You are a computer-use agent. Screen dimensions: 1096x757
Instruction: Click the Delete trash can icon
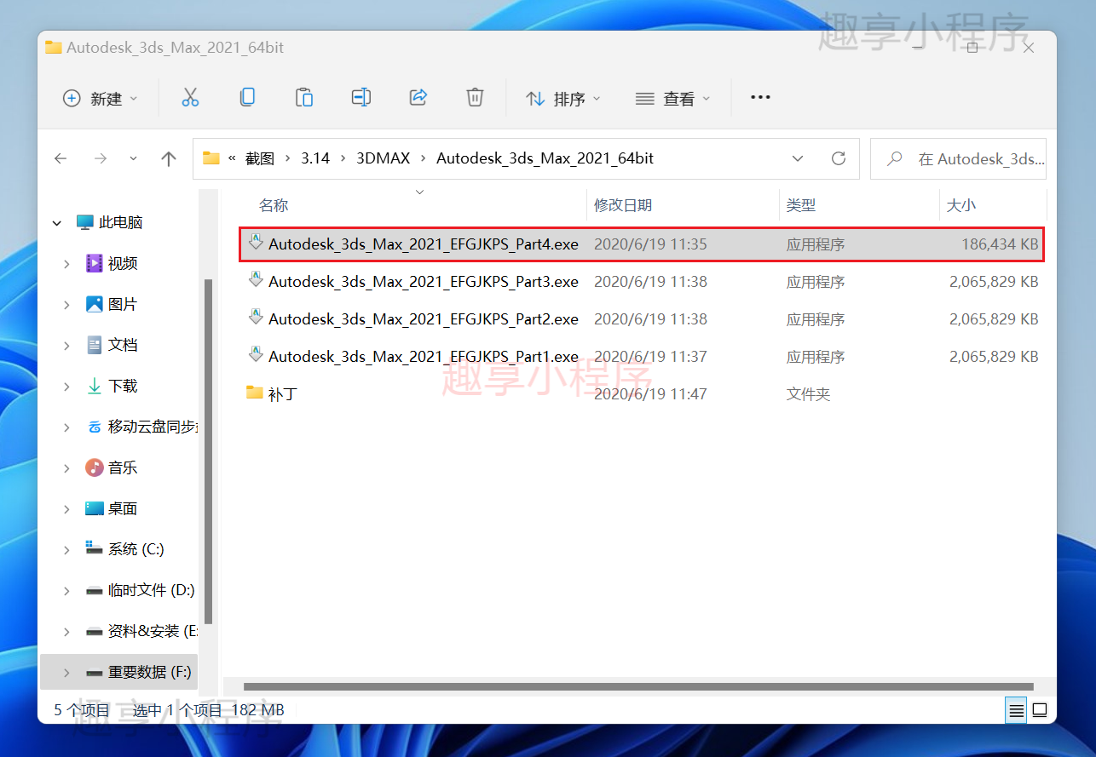476,98
